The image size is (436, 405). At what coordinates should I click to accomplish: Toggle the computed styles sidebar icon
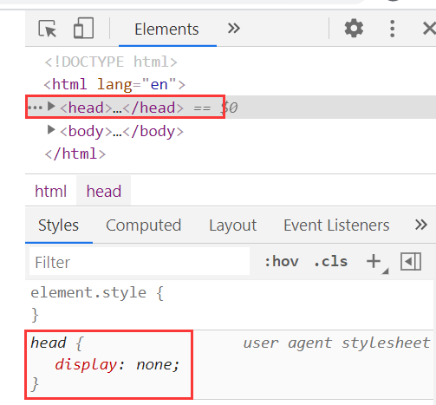[x=411, y=262]
